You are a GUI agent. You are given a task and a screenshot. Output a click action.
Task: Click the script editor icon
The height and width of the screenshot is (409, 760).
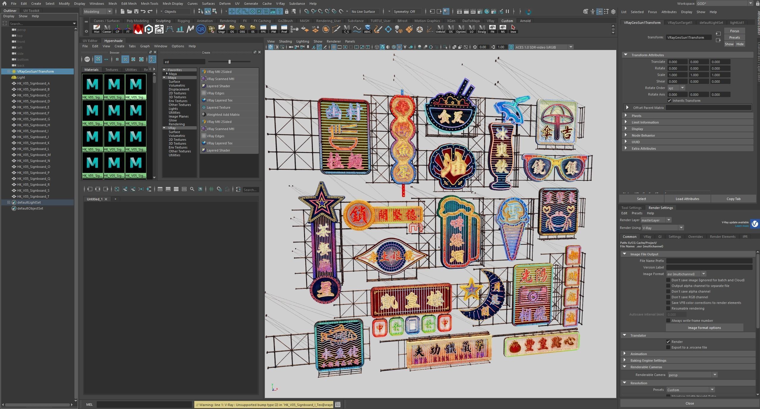pos(337,405)
